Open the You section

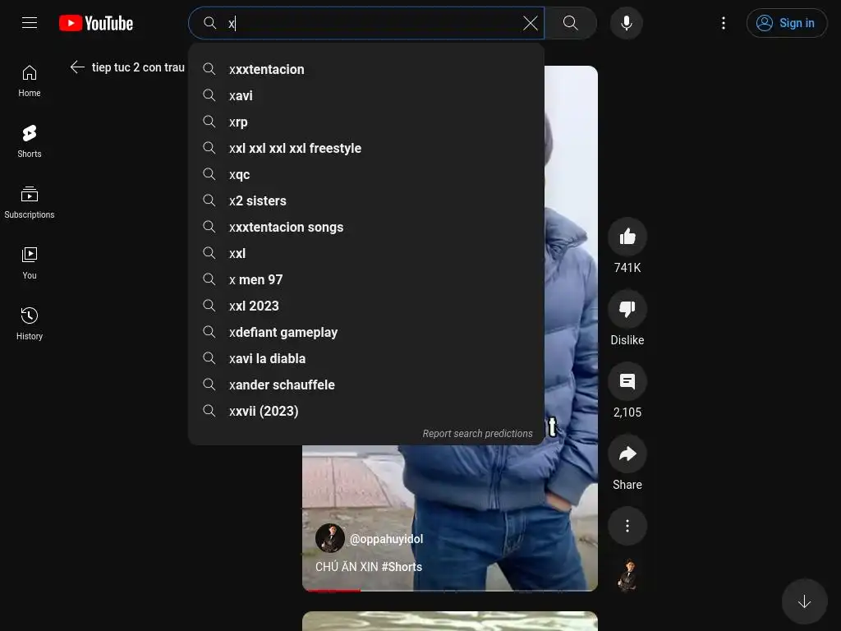coord(30,263)
